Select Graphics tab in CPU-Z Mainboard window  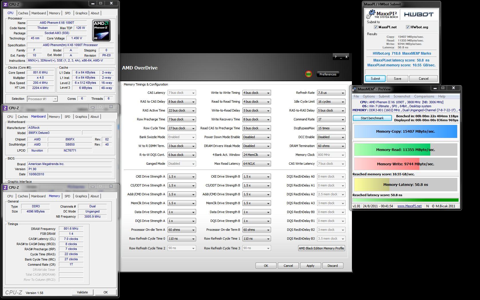coord(81,117)
